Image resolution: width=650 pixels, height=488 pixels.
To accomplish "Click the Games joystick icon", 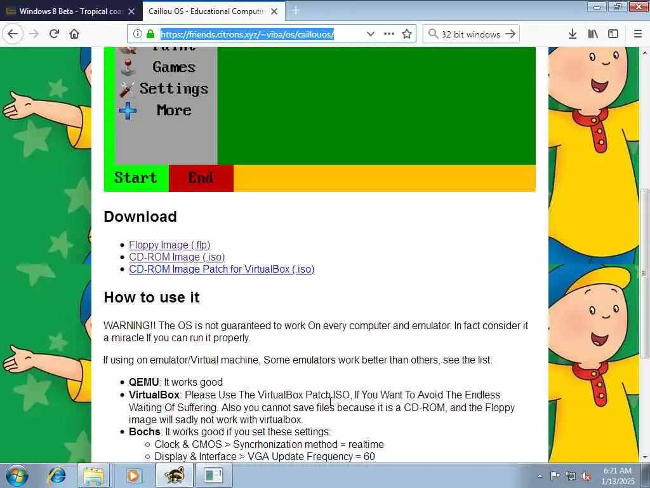I will click(x=128, y=67).
